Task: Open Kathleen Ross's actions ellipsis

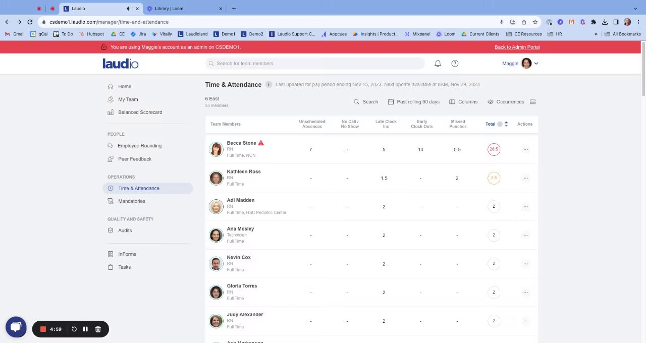Action: click(525, 178)
